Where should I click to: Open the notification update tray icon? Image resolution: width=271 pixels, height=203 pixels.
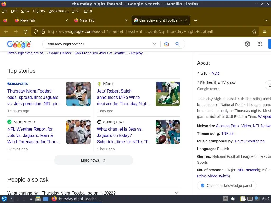coord(257,199)
